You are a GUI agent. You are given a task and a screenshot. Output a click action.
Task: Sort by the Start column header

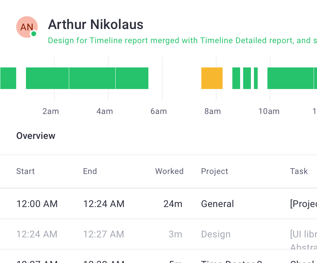point(26,171)
